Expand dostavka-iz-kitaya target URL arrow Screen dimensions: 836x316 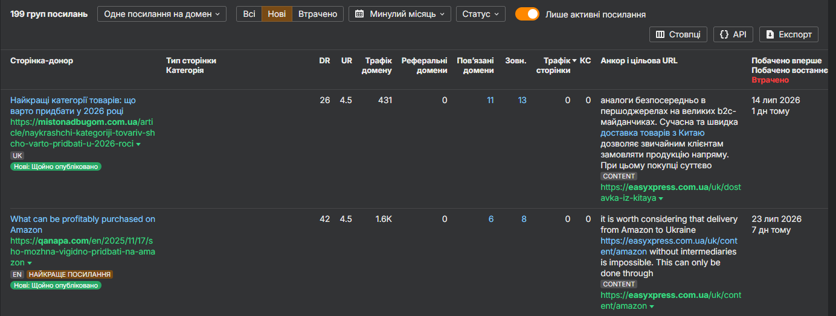661,198
